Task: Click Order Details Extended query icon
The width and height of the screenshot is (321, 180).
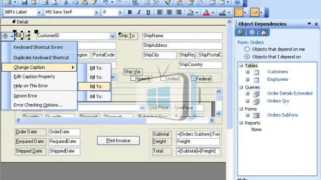Action: coord(256,94)
